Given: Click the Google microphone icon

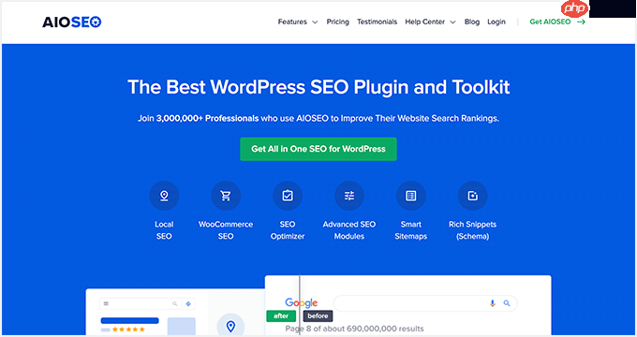Looking at the screenshot, I should [x=493, y=303].
